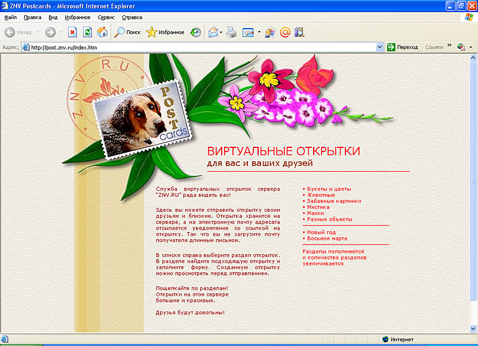Go to the Home page icon
Screen dimensions: 478x346
[102, 32]
